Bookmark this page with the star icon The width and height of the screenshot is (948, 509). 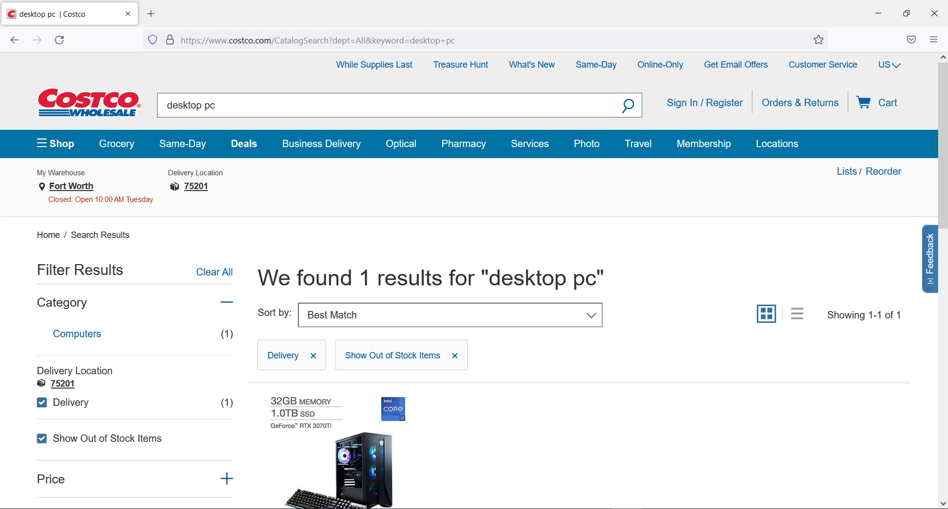(818, 40)
